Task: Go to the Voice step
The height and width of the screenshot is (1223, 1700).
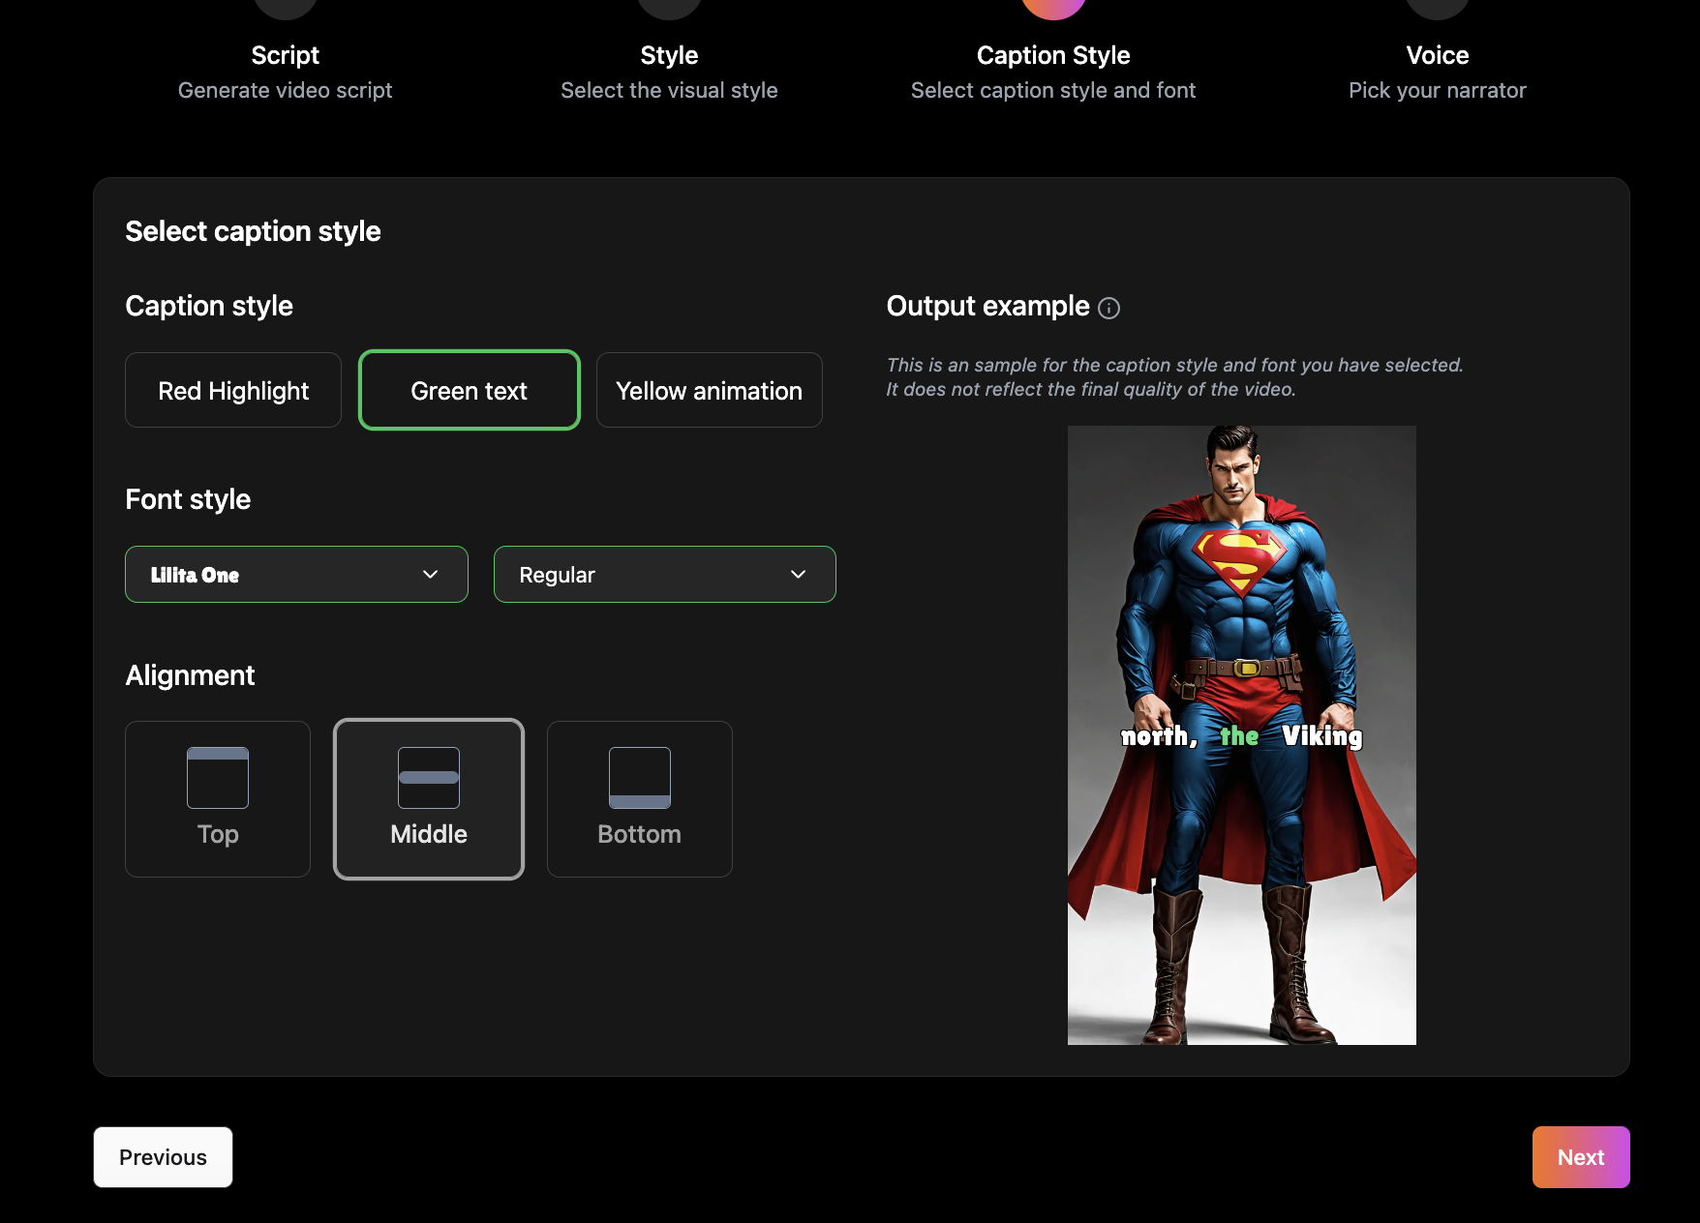Action: [1438, 55]
